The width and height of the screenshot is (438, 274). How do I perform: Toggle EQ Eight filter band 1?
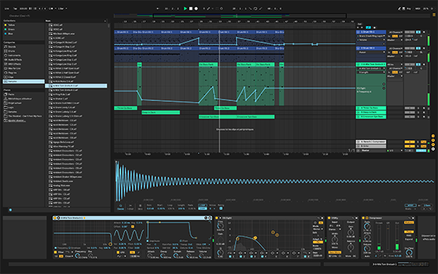pyautogui.click(x=230, y=256)
